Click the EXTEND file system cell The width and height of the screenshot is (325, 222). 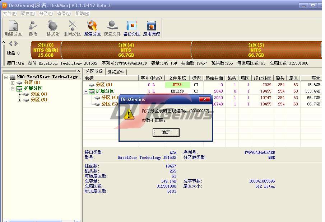click(177, 91)
